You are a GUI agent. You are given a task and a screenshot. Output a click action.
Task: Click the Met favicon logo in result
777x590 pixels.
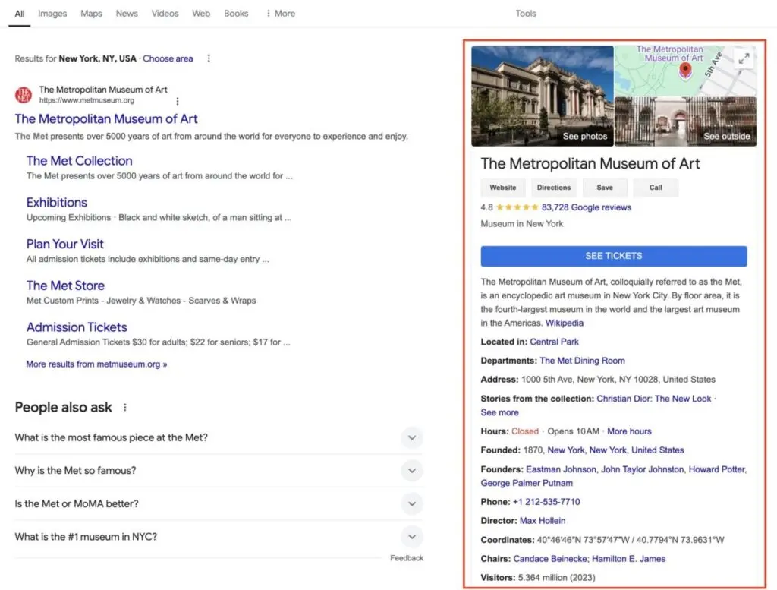click(24, 95)
